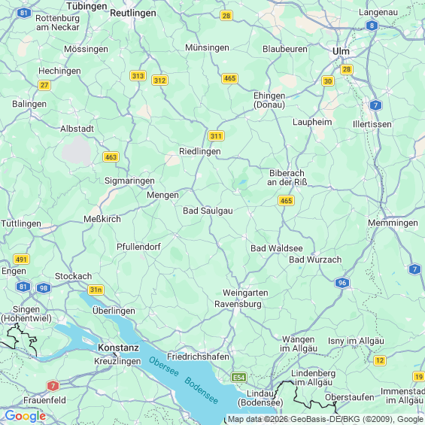Click the A 8 shield near Langenau
The width and height of the screenshot is (425, 425).
[372, 26]
